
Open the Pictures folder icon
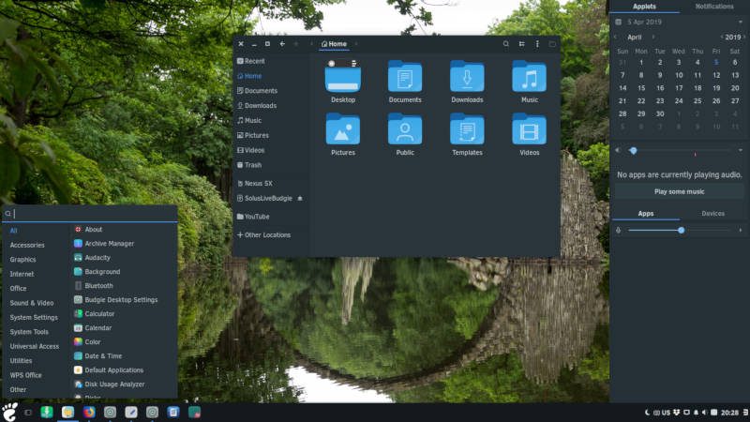343,128
